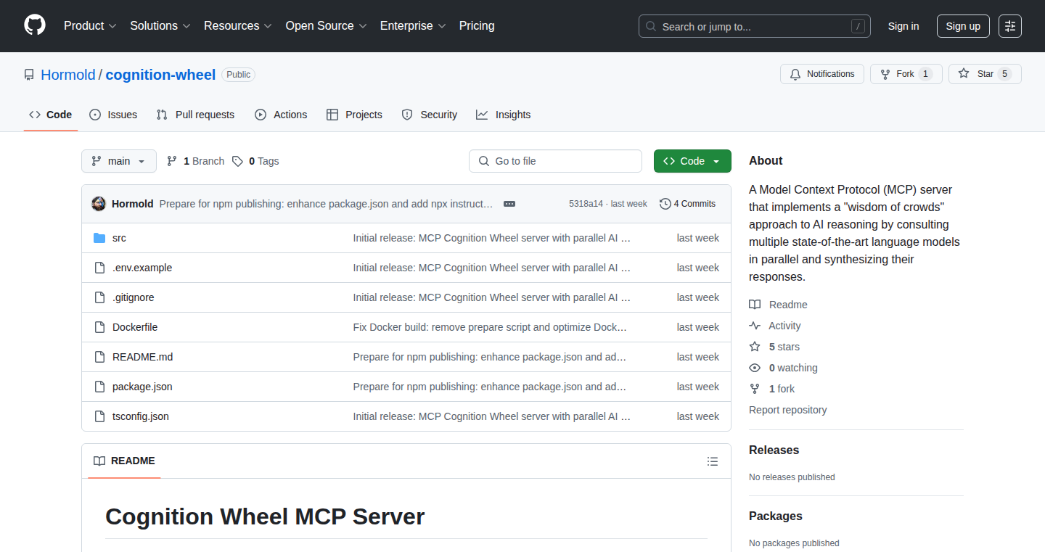Expand the Open Source menu

tap(326, 25)
